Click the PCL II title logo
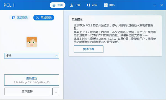The width and height of the screenshot is (166, 100). (x=10, y=5)
